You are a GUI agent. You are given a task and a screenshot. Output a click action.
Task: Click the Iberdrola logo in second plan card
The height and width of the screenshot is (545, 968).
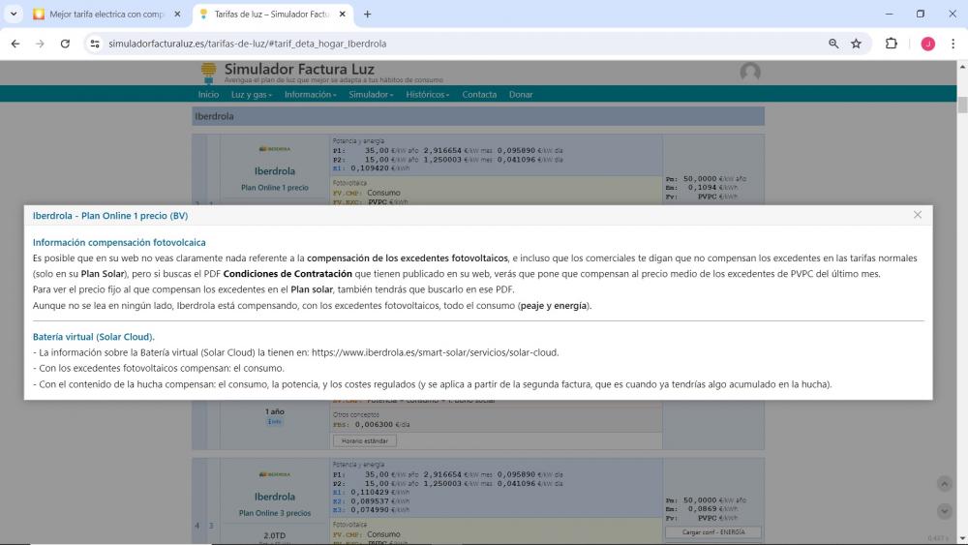coord(275,474)
